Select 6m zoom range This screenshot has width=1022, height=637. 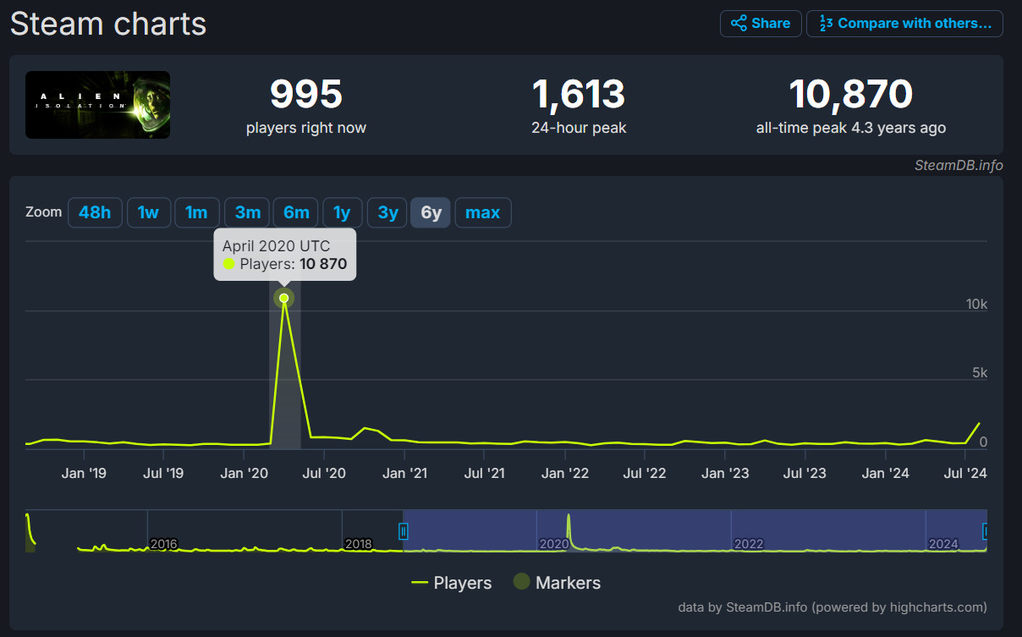pos(296,212)
